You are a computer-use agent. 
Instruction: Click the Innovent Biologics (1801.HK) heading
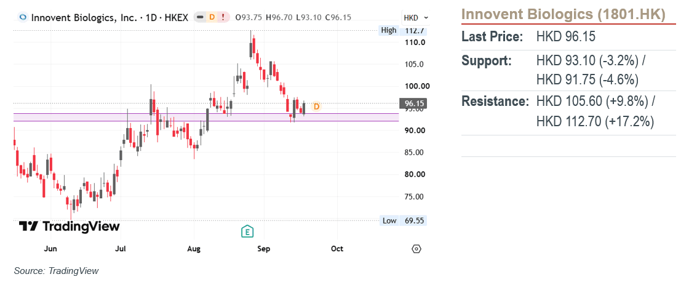[x=563, y=14]
